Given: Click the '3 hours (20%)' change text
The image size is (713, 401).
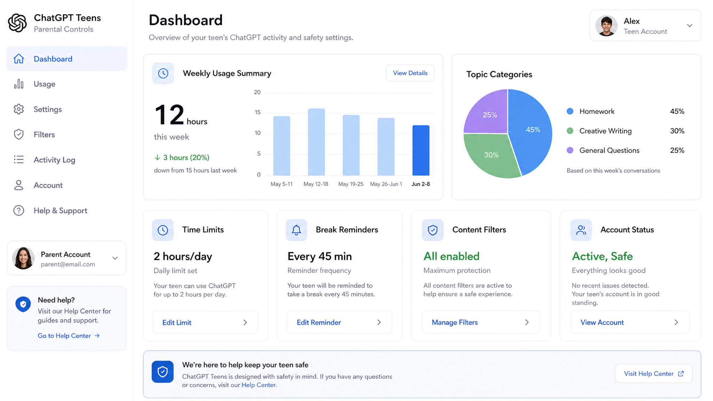Looking at the screenshot, I should 186,158.
